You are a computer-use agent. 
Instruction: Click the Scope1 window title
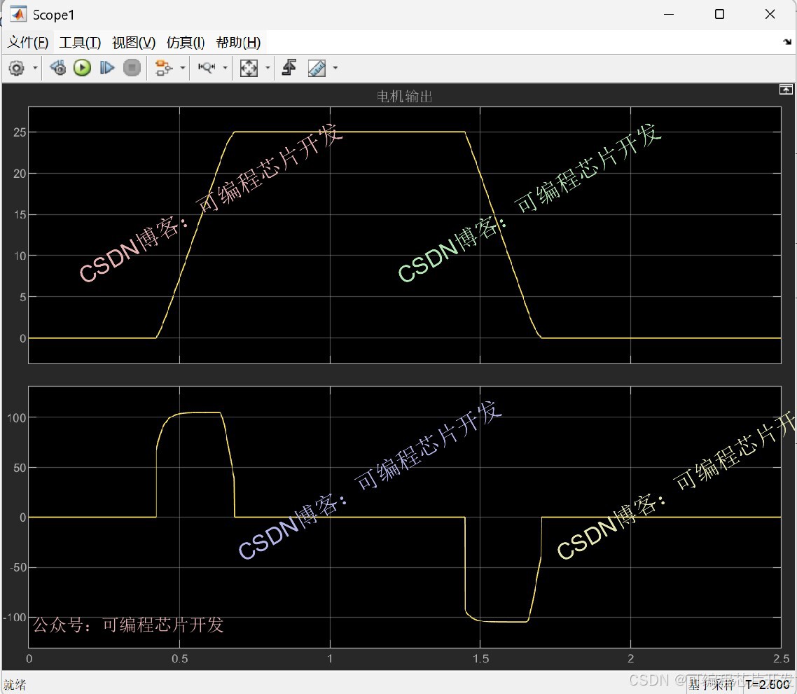(x=53, y=15)
